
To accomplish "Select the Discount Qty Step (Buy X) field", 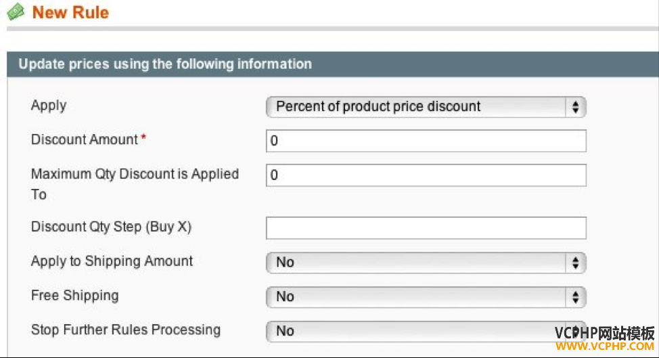I will 426,228.
